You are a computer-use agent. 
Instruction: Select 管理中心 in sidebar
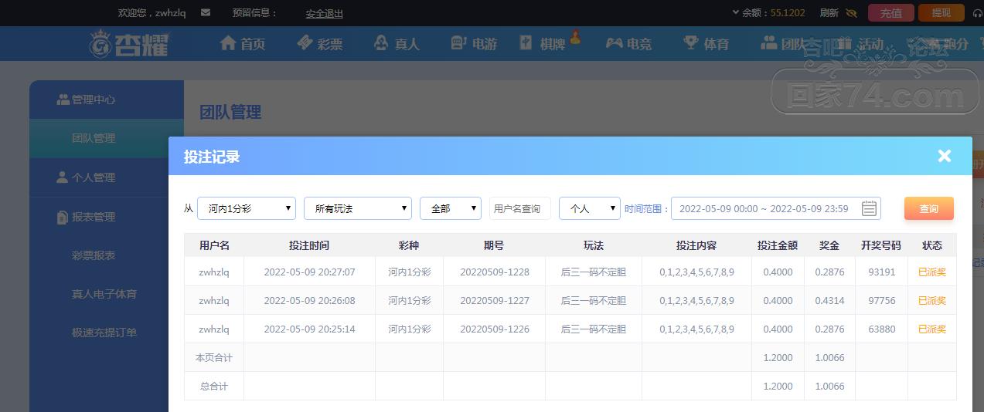tap(107, 100)
